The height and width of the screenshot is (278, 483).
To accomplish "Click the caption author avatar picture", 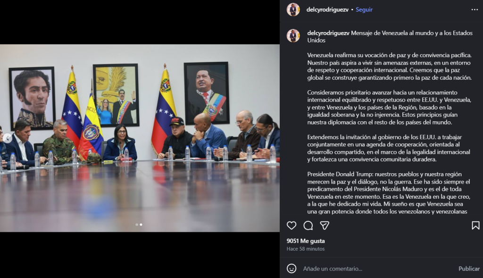I will coord(293,35).
